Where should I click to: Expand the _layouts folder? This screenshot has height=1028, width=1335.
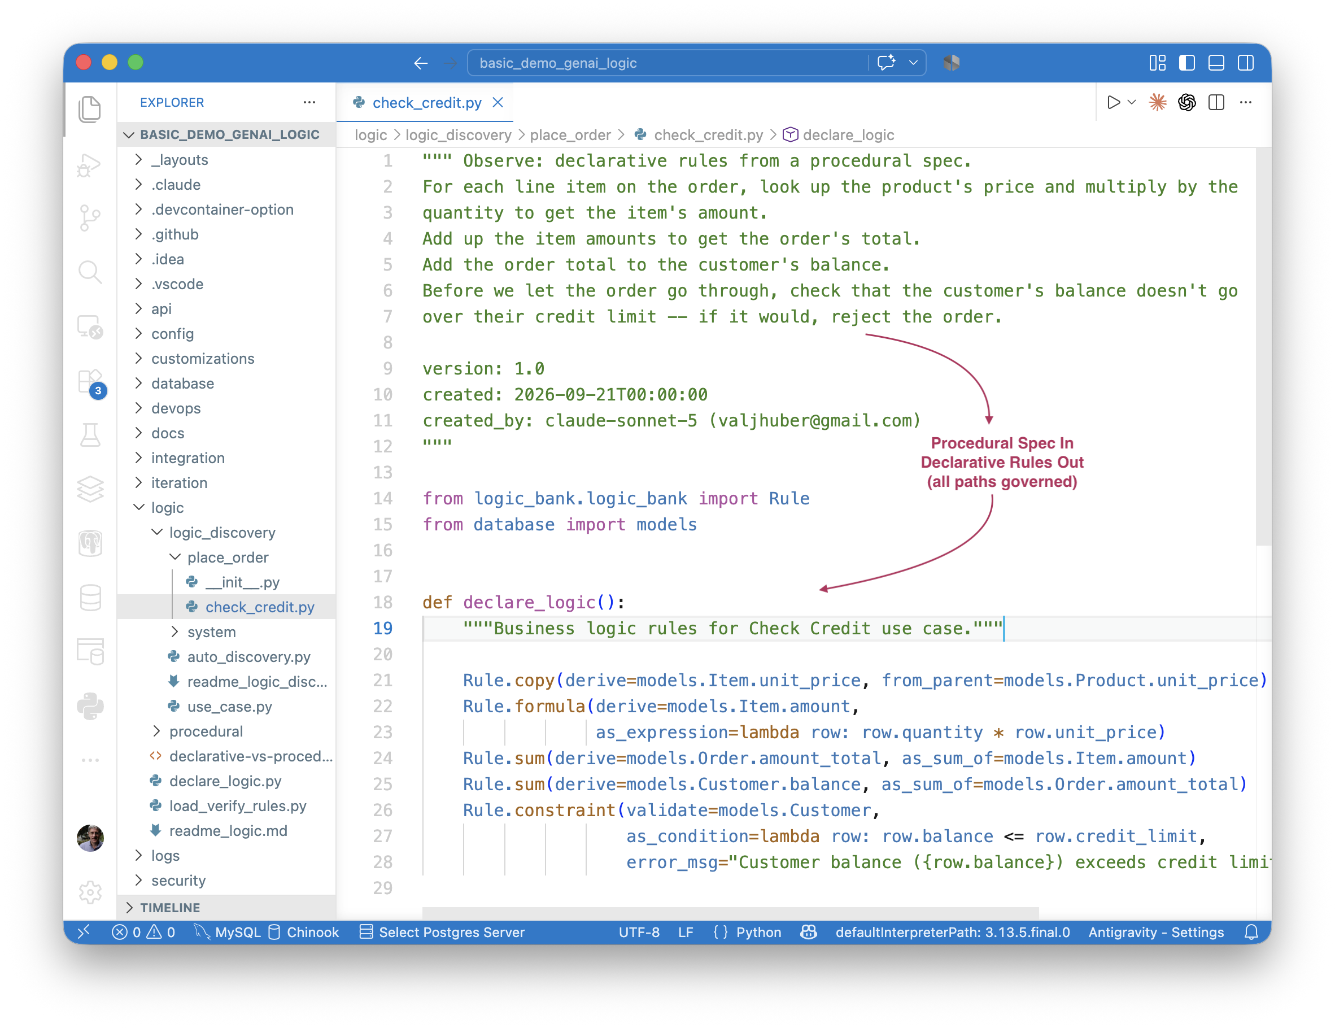(226, 160)
